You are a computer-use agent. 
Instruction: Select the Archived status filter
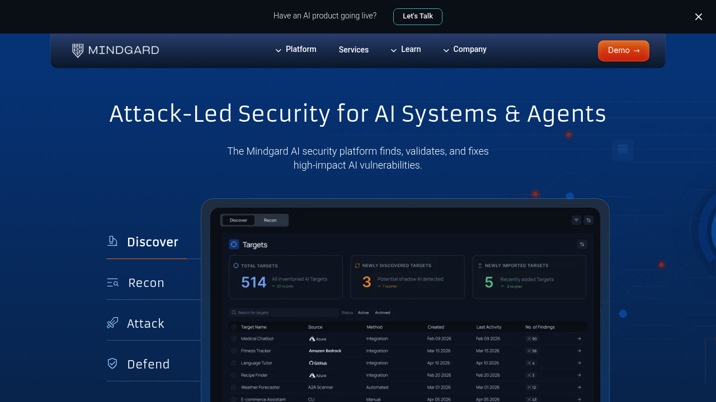coord(383,313)
